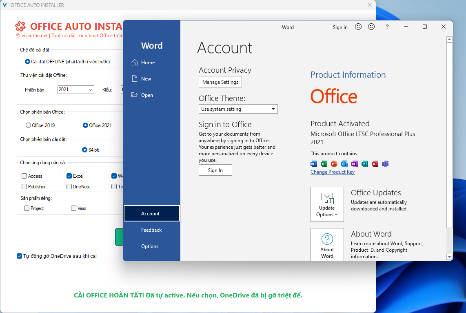Click the PowerPoint icon in product list
The height and width of the screenshot is (313, 466).
tap(334, 163)
